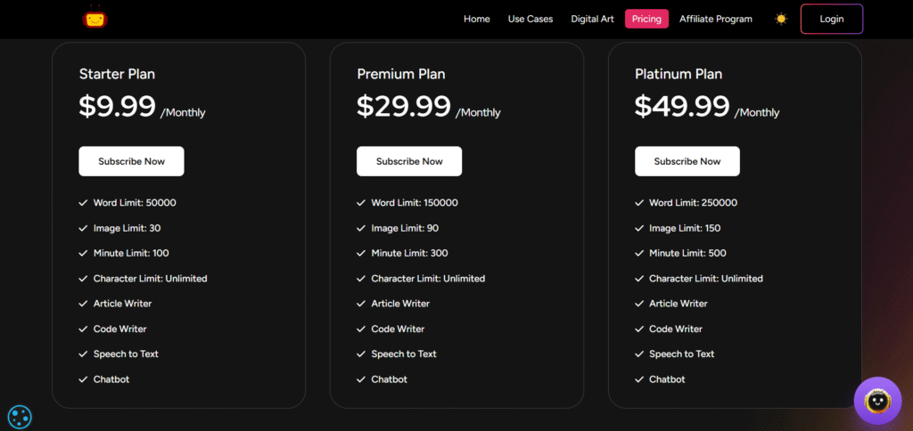The image size is (913, 431).
Task: Click Minute Limit: 100
Action: pyautogui.click(x=131, y=253)
